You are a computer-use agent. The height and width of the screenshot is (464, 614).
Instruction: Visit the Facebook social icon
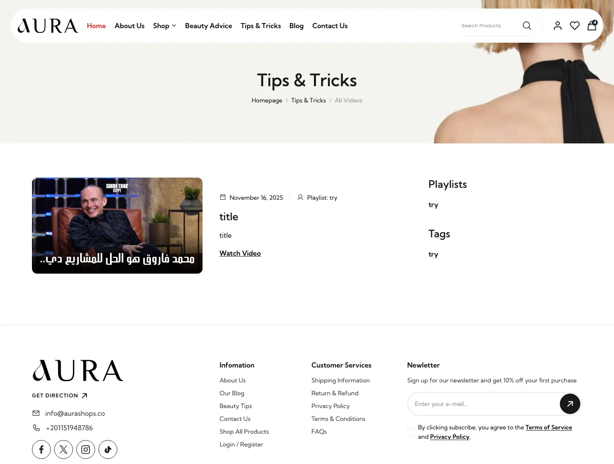coord(41,449)
